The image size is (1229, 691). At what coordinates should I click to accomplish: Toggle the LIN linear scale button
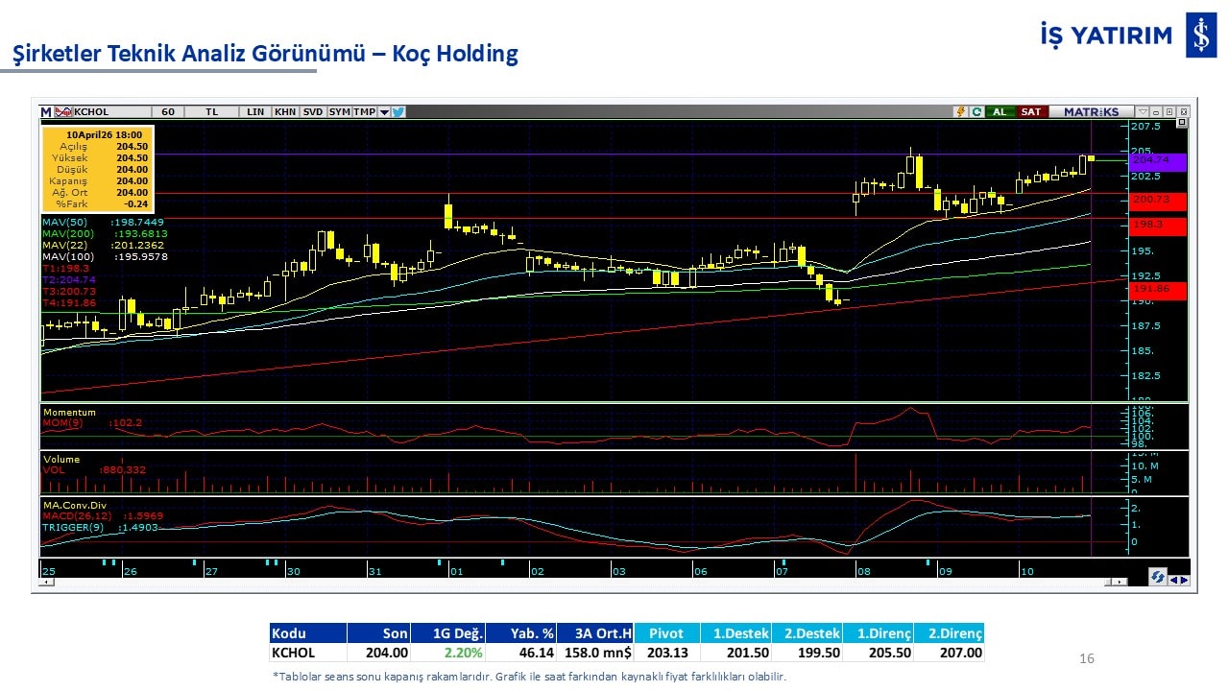point(255,112)
